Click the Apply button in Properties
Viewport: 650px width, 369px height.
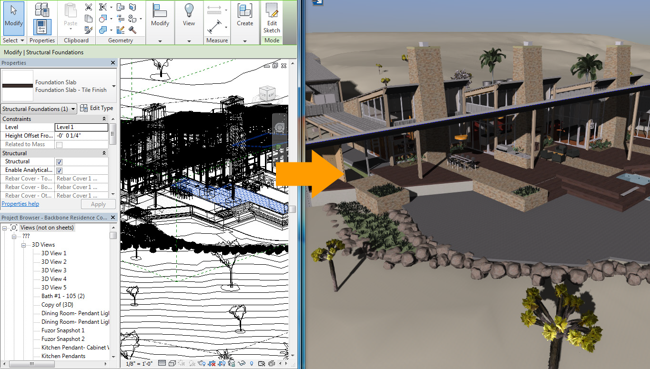click(x=98, y=204)
